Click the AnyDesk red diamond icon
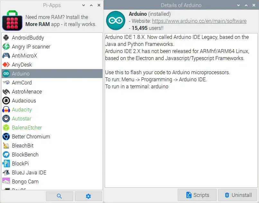259x203 pixels. point(6,65)
